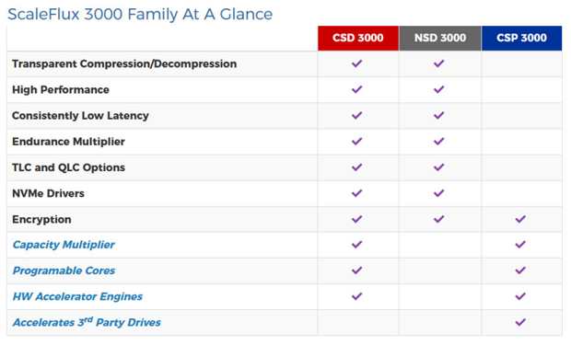Click the CSD 3000 red column header
The image size is (571, 345).
click(358, 38)
